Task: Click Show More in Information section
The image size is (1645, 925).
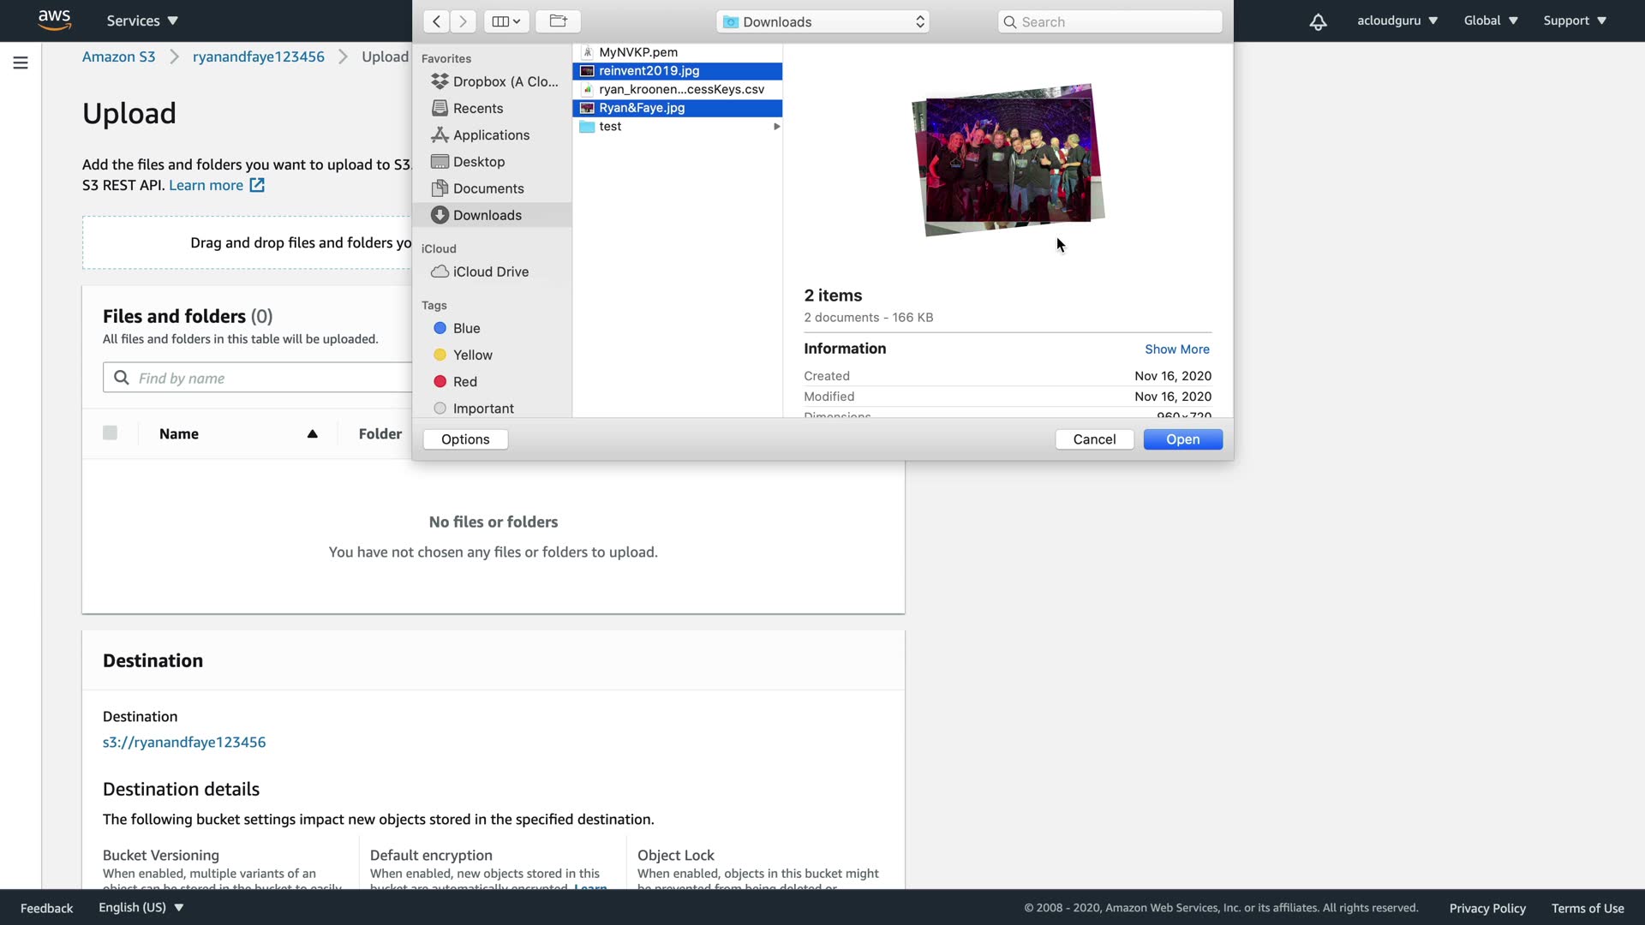Action: coord(1176,349)
